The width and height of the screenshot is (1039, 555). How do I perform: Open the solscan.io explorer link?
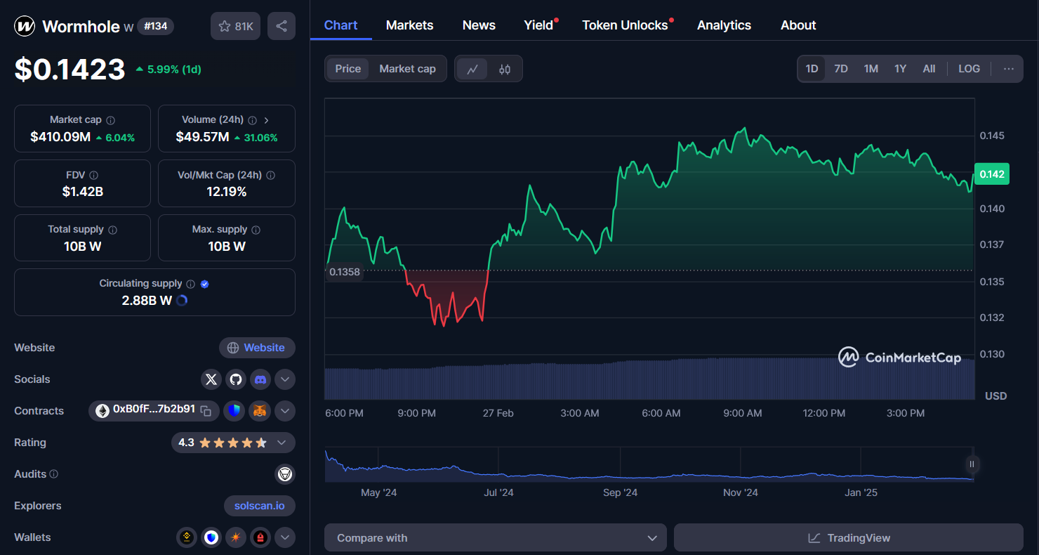(x=259, y=506)
